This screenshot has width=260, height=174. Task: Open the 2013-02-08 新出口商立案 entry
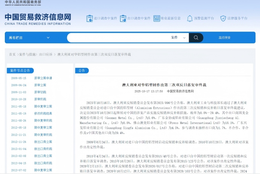[43, 156]
